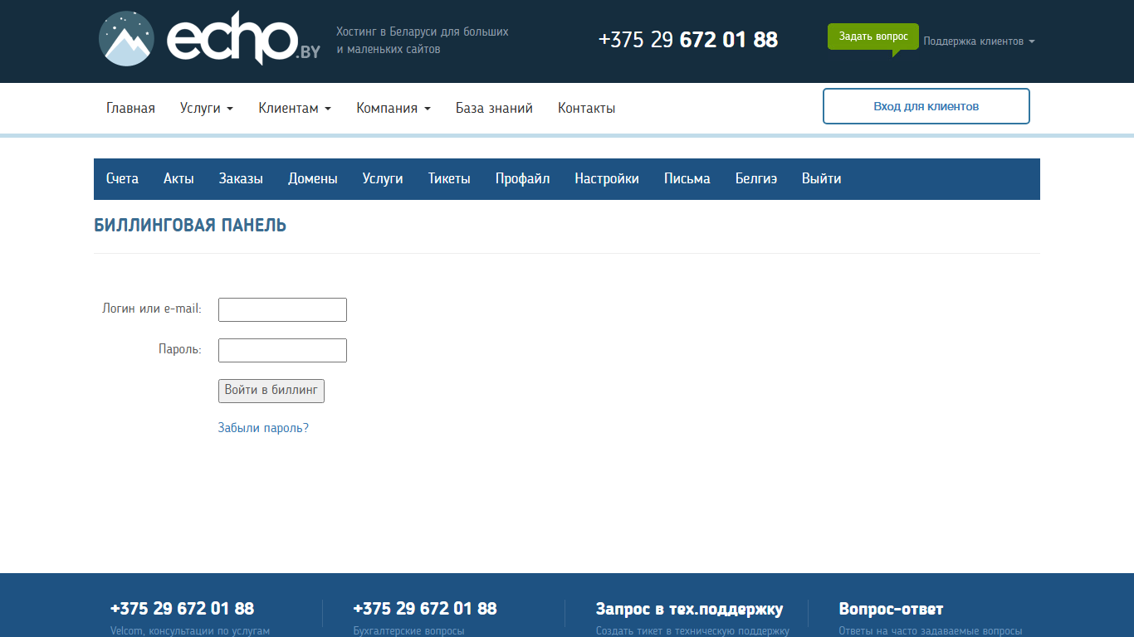The width and height of the screenshot is (1134, 637).
Task: Open База знаний page
Action: coord(494,108)
